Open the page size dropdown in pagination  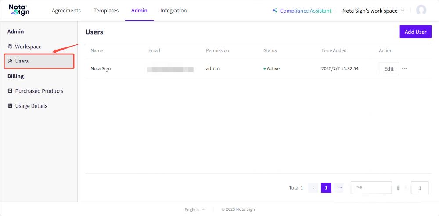tap(371, 188)
